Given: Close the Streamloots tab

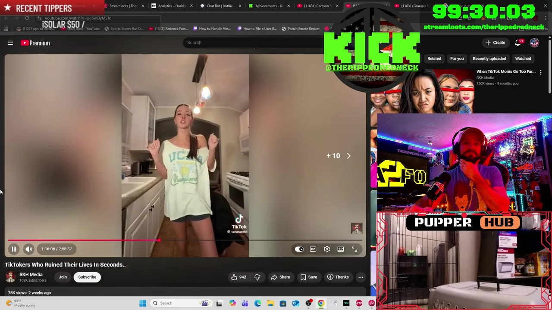Looking at the screenshot, I should tap(143, 6).
